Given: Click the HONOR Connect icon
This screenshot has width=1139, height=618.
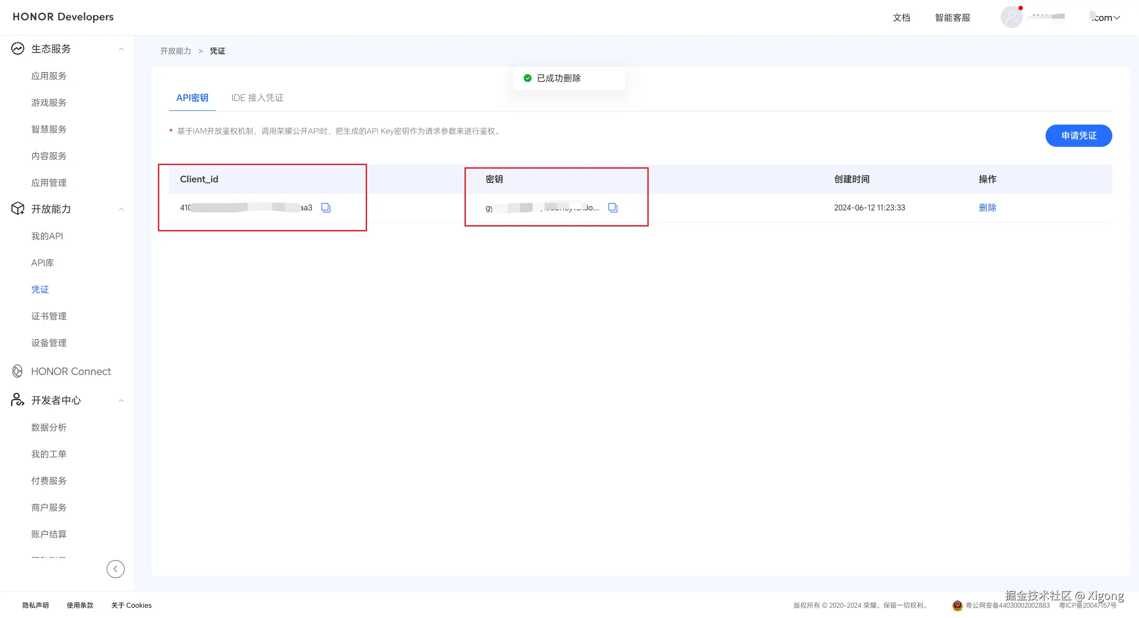Looking at the screenshot, I should 18,371.
